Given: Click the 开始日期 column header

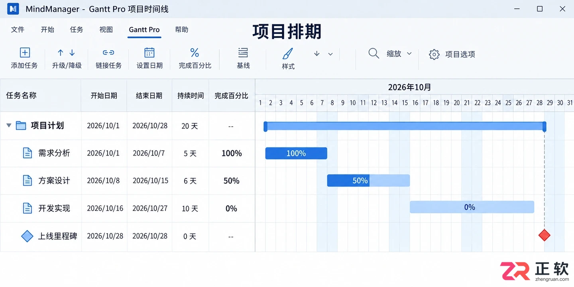Looking at the screenshot, I should click(104, 96).
